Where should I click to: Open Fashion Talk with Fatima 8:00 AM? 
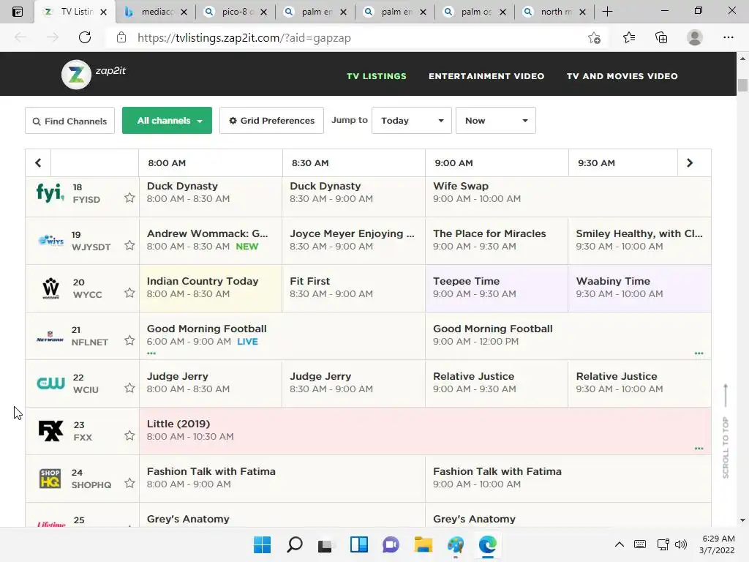click(282, 479)
